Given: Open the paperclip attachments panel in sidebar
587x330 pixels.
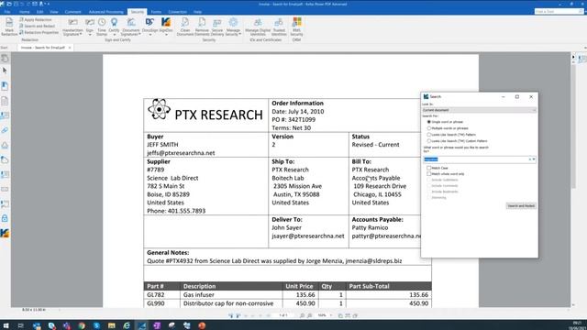Looking at the screenshot, I should click(5, 130).
